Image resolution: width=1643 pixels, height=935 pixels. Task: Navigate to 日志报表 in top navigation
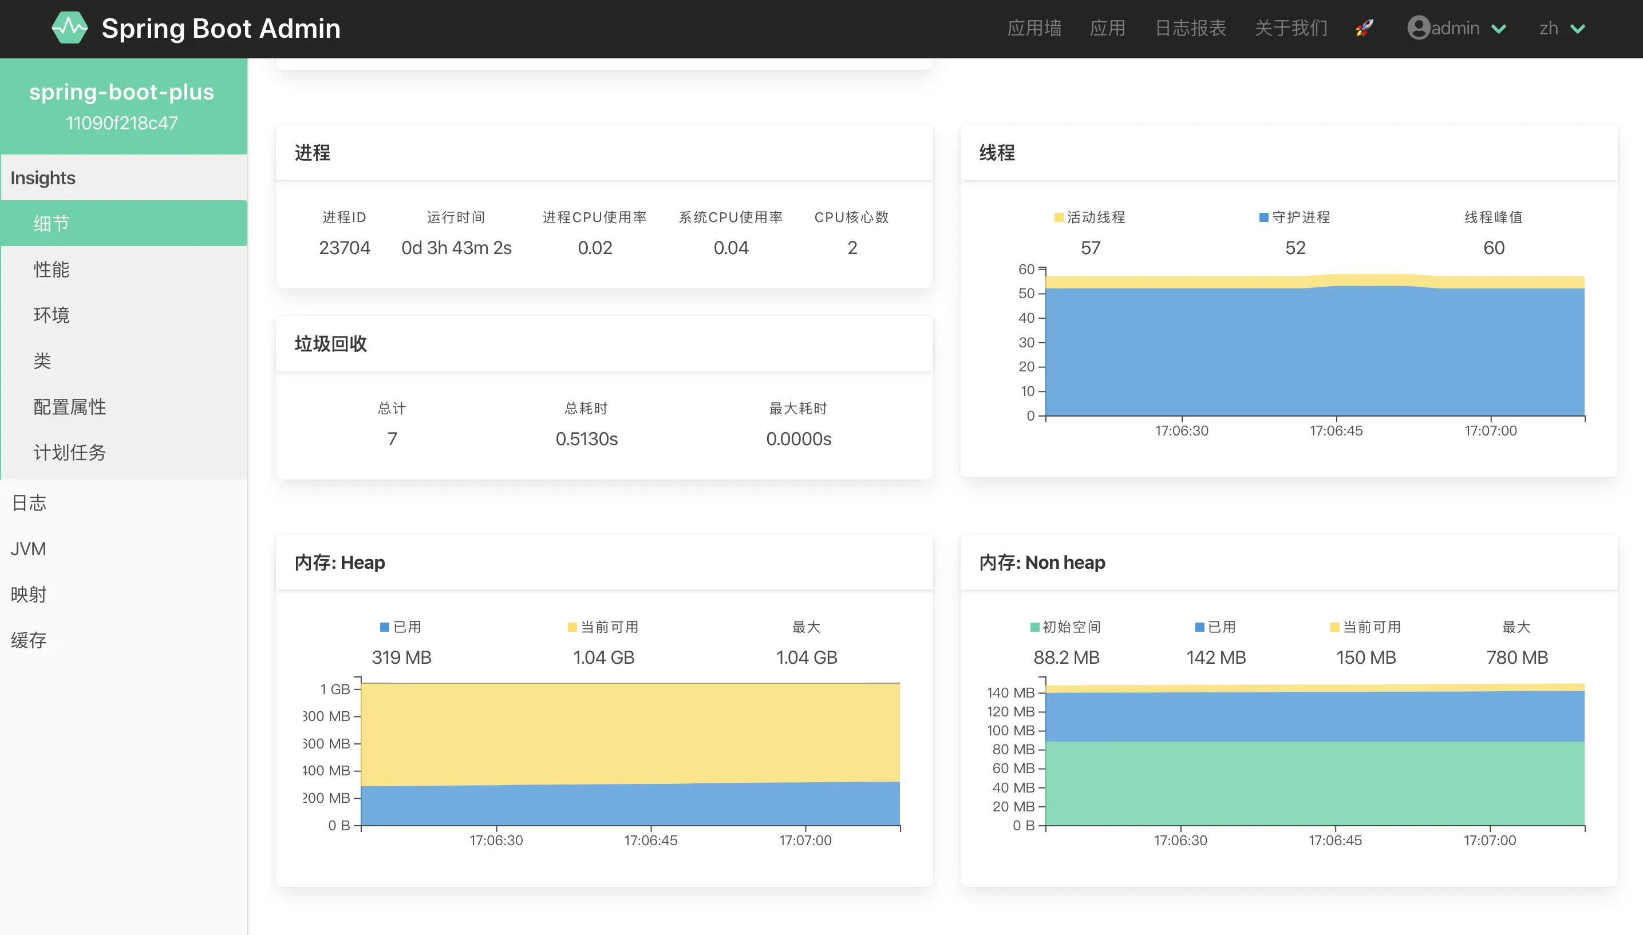click(x=1190, y=28)
